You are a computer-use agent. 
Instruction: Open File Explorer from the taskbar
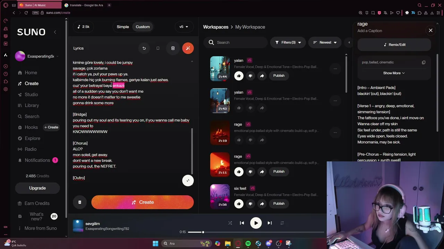[x=228, y=243]
